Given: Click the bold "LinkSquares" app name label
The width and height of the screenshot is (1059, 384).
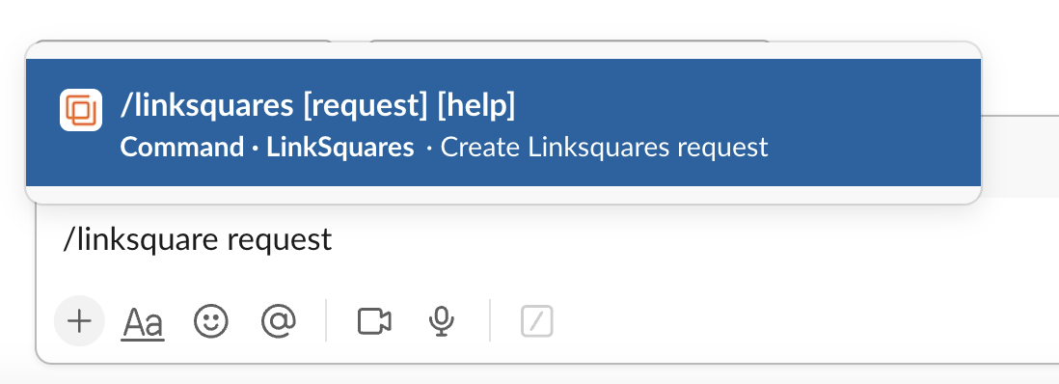Looking at the screenshot, I should coord(340,147).
